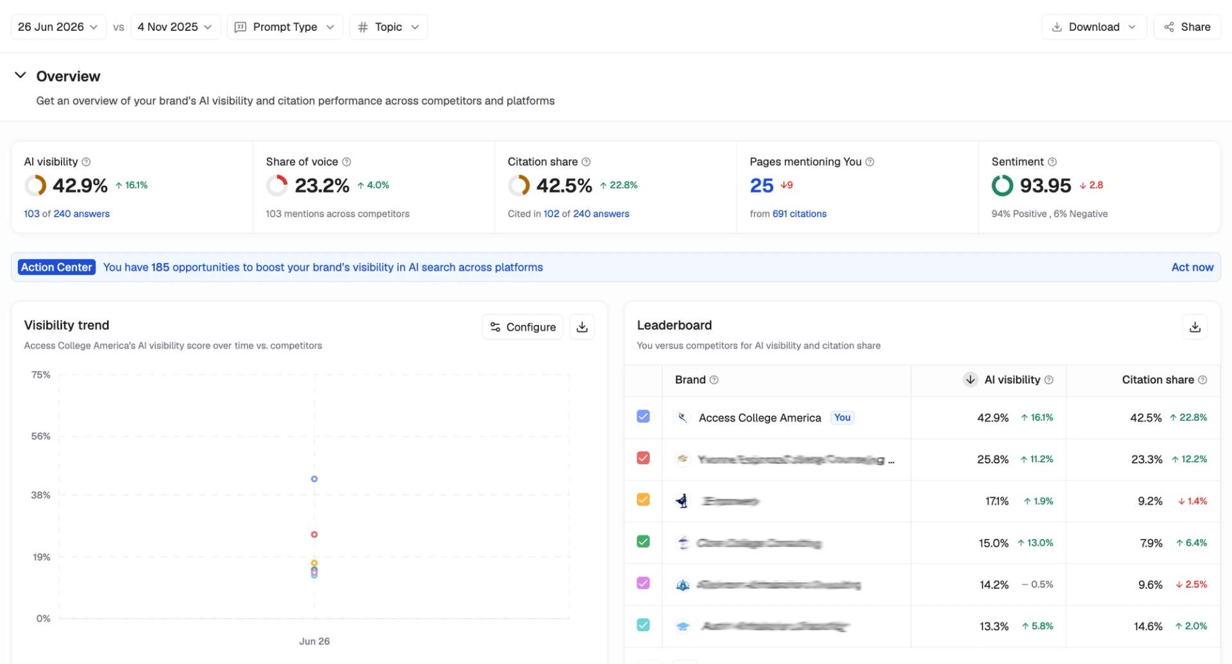The image size is (1232, 664).
Task: Download the Visibility trend chart
Action: tap(582, 327)
